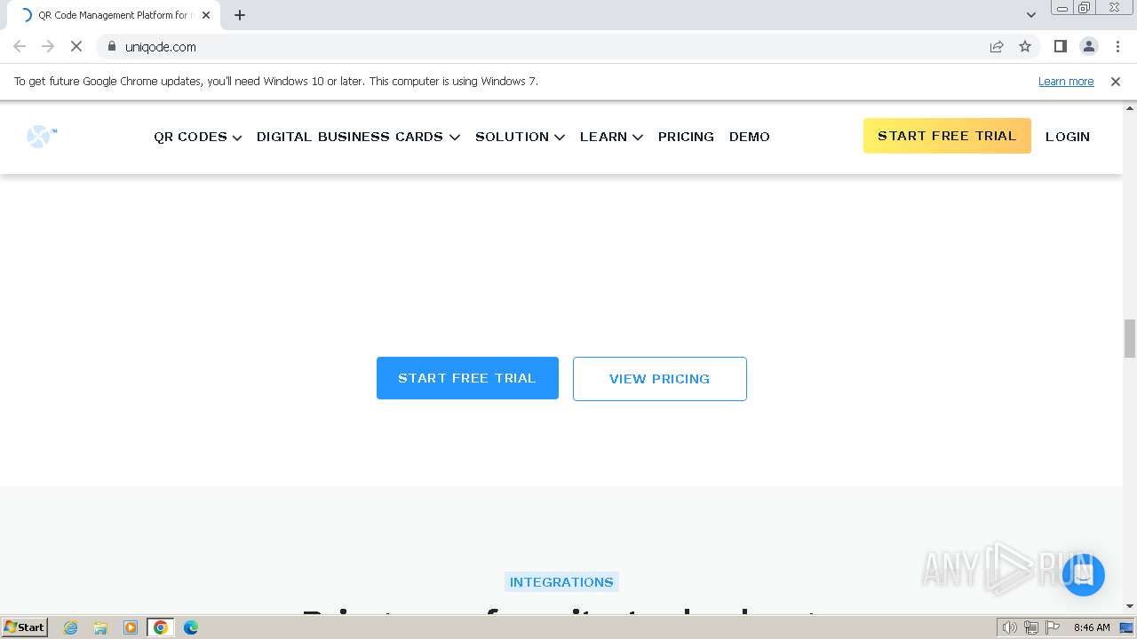
Task: Stop the page load in Chrome
Action: click(76, 46)
